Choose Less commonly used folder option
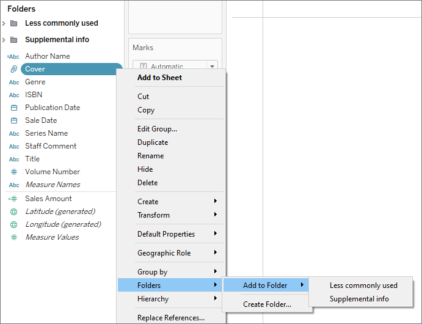 tap(363, 285)
